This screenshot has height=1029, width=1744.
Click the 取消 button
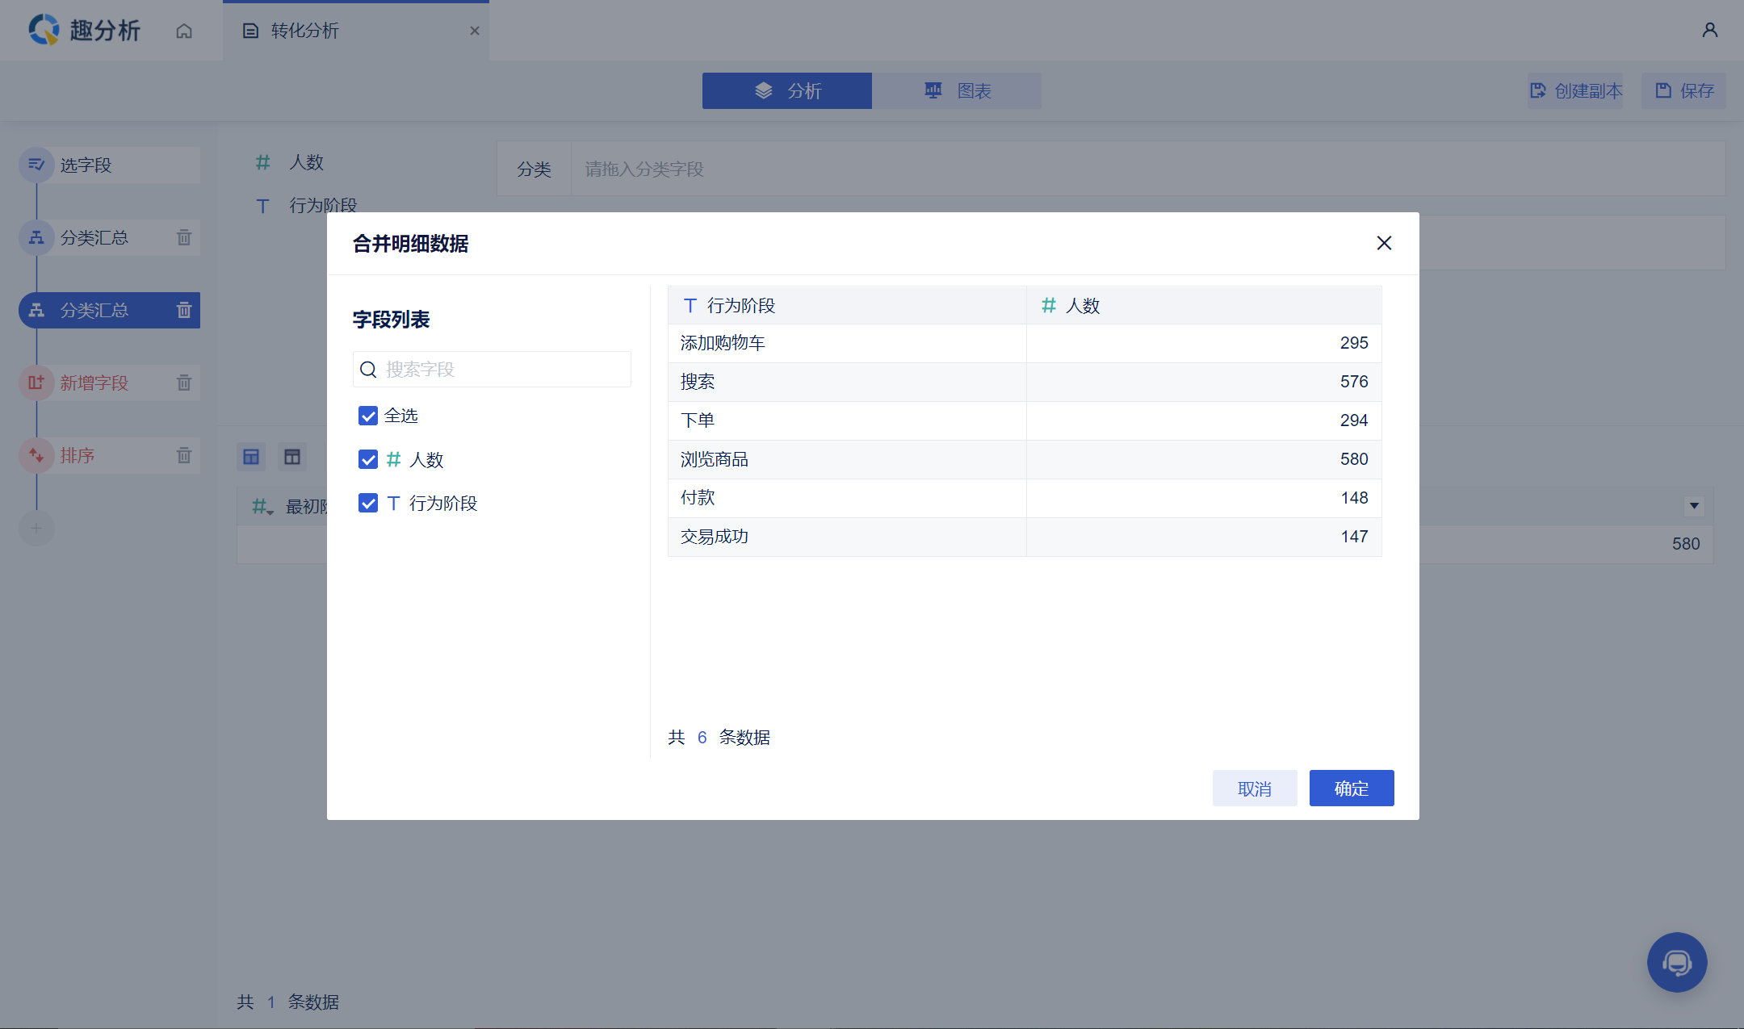(1254, 788)
